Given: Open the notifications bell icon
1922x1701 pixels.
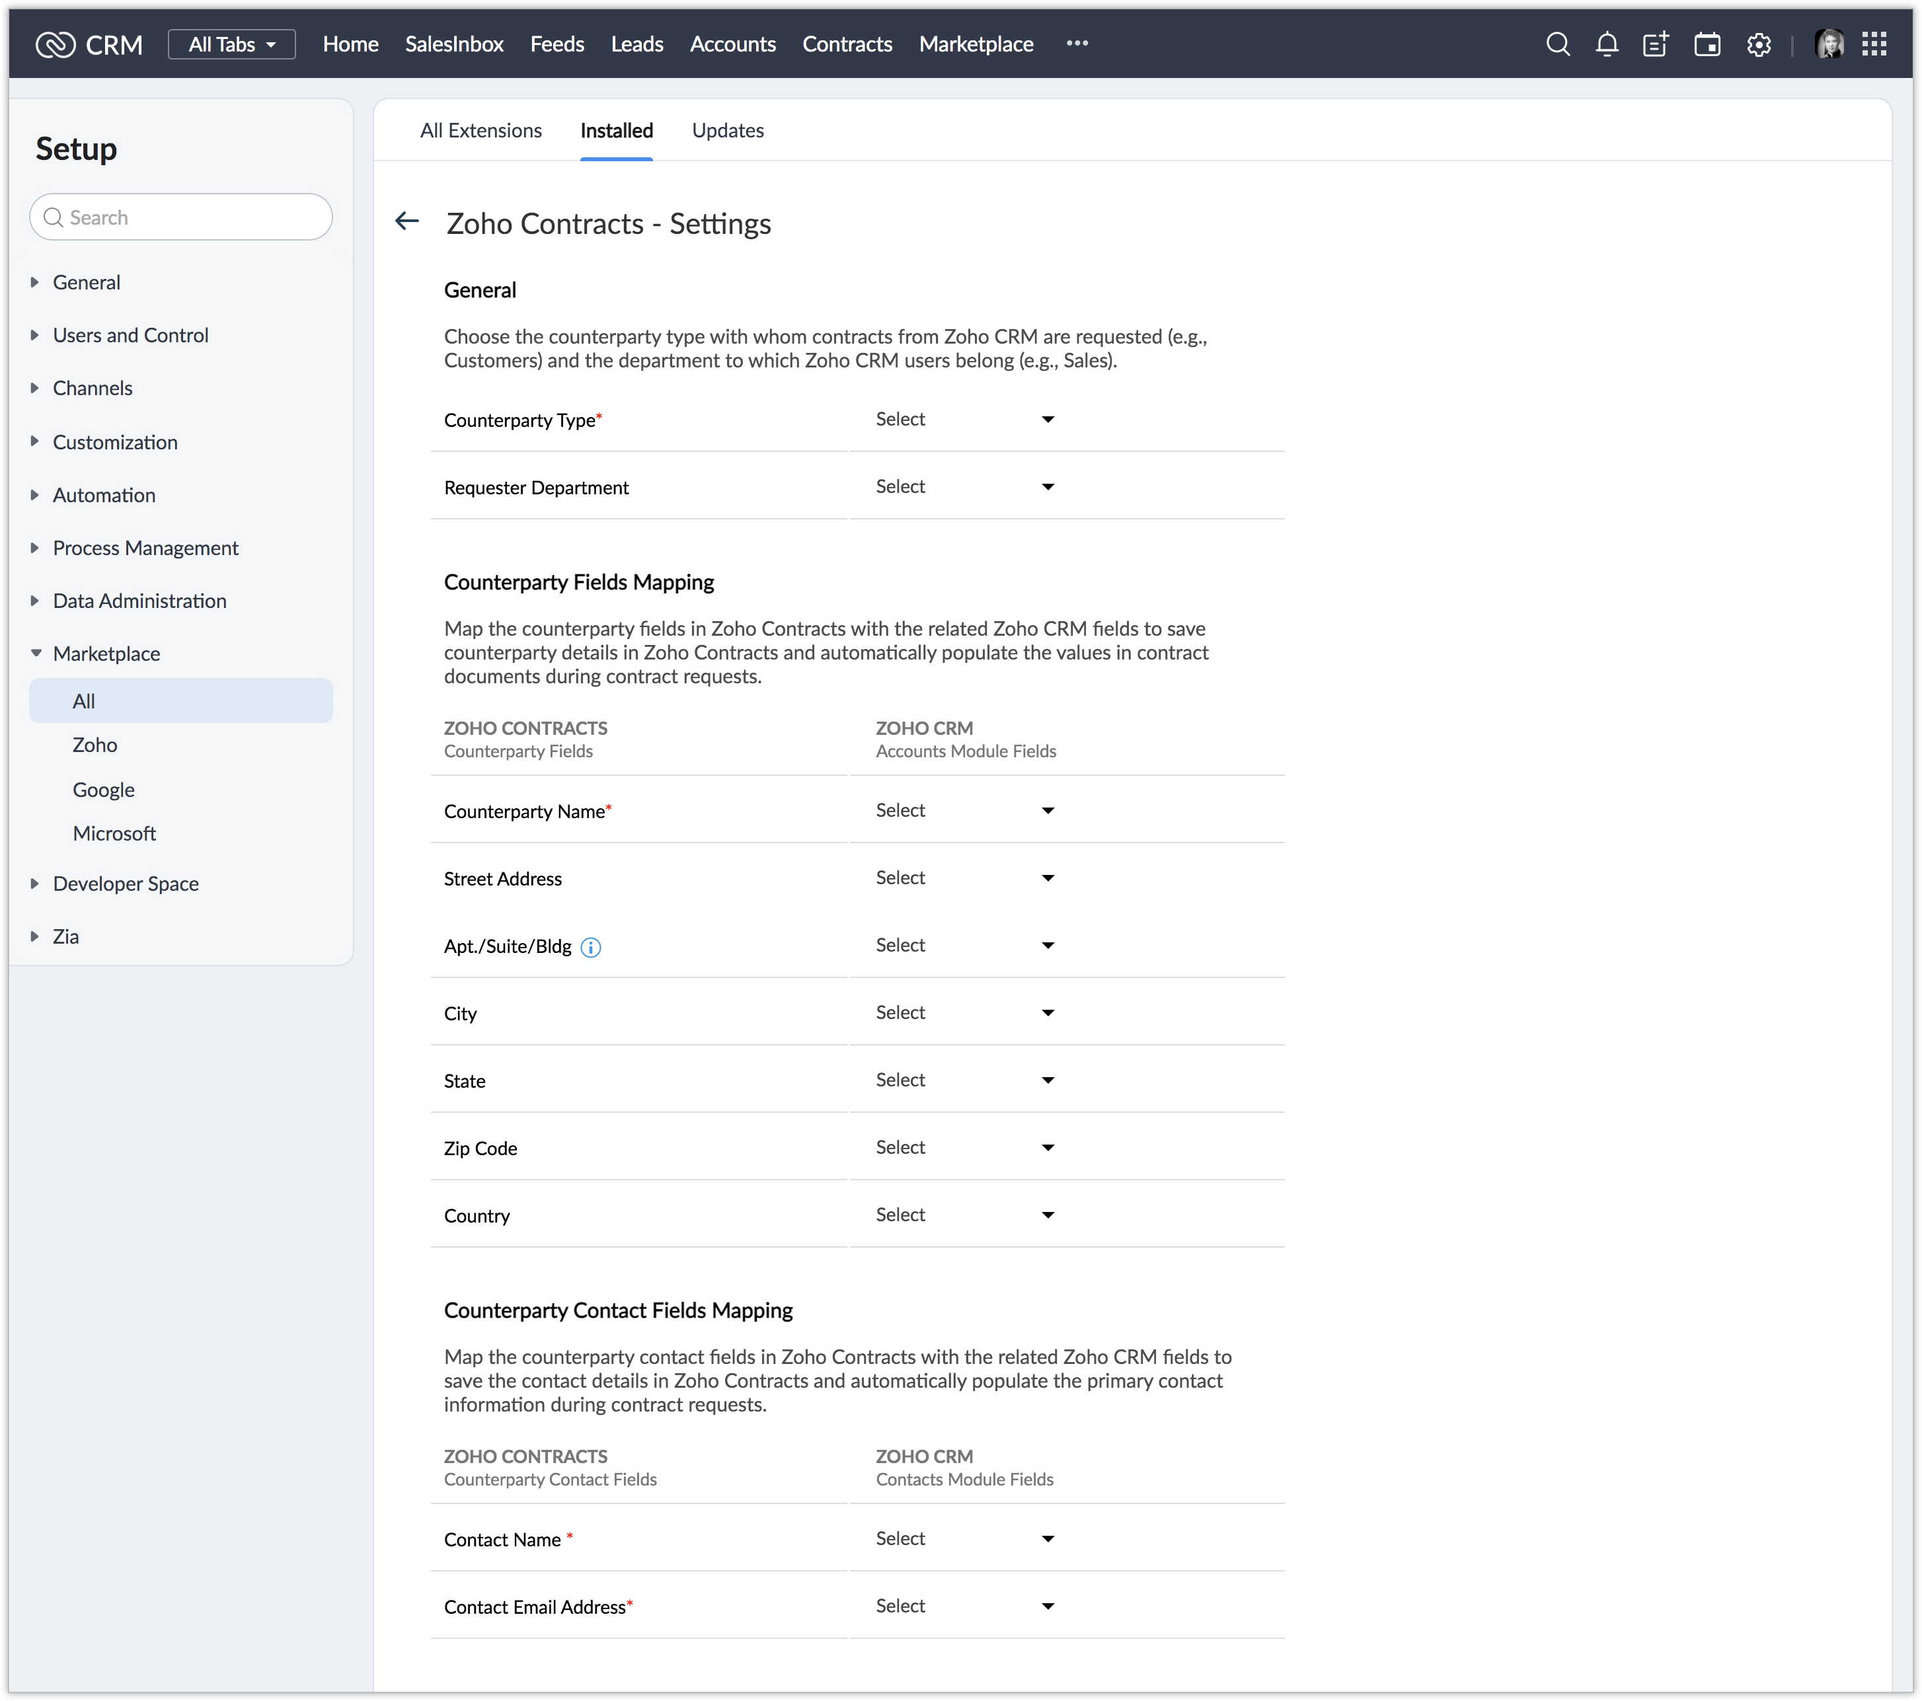Looking at the screenshot, I should [1607, 44].
